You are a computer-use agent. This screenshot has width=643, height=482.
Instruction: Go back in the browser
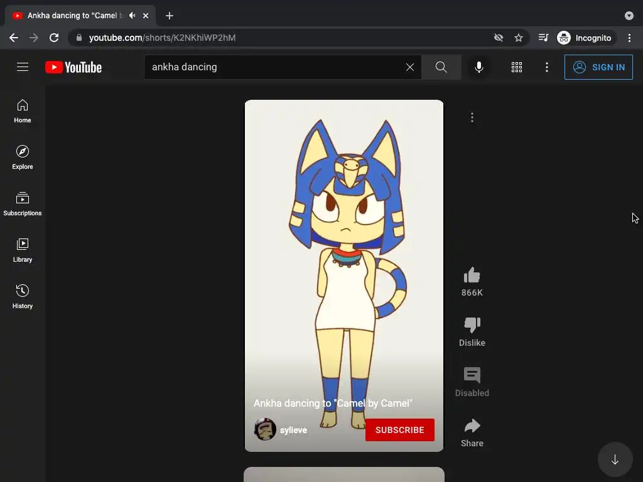point(14,38)
